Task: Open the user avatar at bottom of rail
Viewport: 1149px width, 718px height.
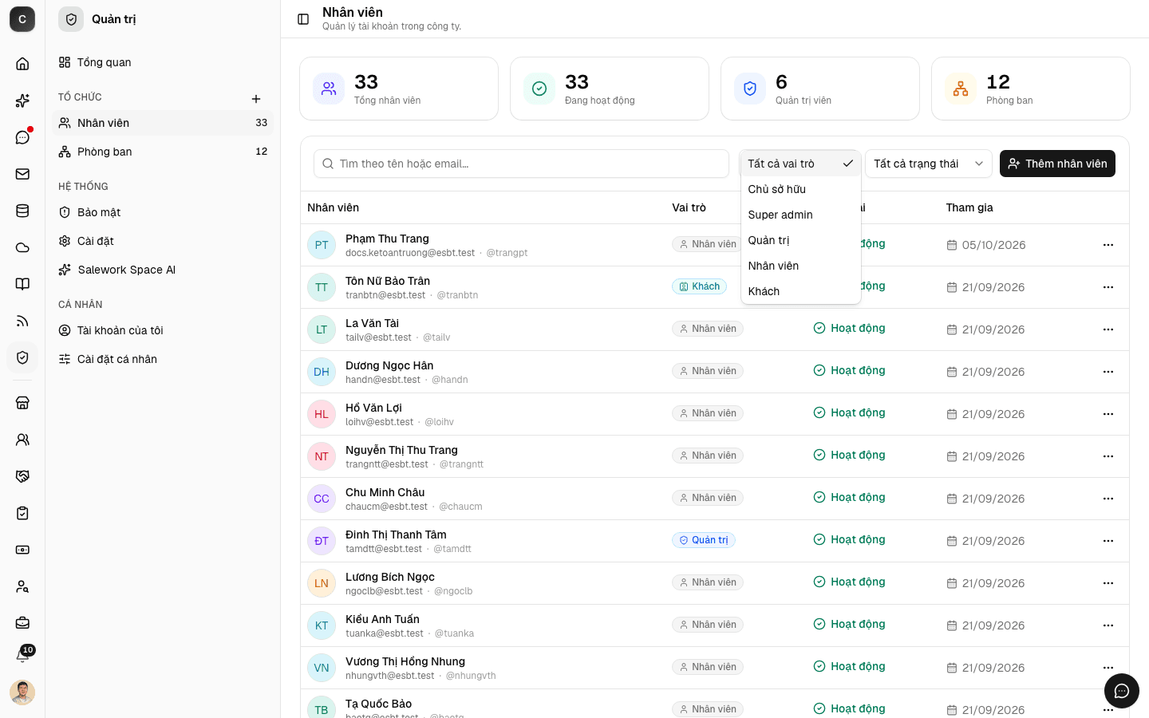Action: (x=22, y=692)
